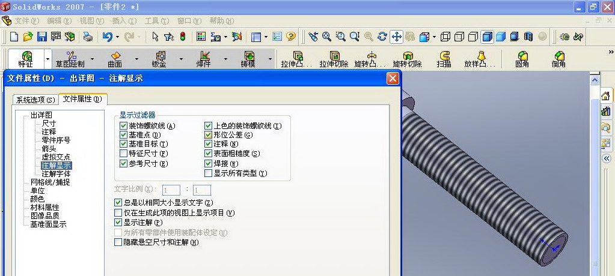The height and width of the screenshot is (276, 615).
Task: Uncheck 参考尺寸 (E) checkbox
Action: tap(124, 163)
